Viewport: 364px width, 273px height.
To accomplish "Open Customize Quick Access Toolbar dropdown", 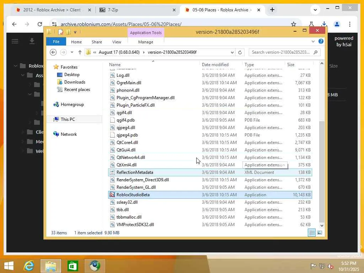I will coord(75,32).
